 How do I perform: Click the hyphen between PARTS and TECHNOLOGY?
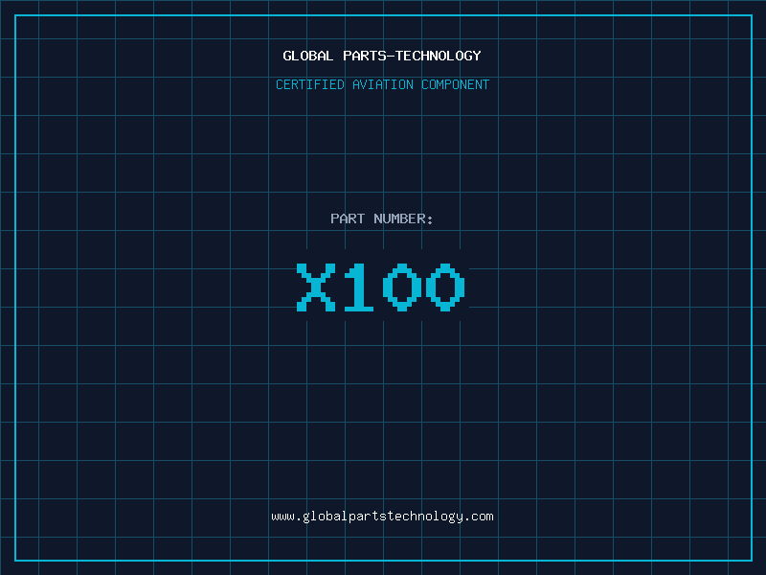(392, 56)
